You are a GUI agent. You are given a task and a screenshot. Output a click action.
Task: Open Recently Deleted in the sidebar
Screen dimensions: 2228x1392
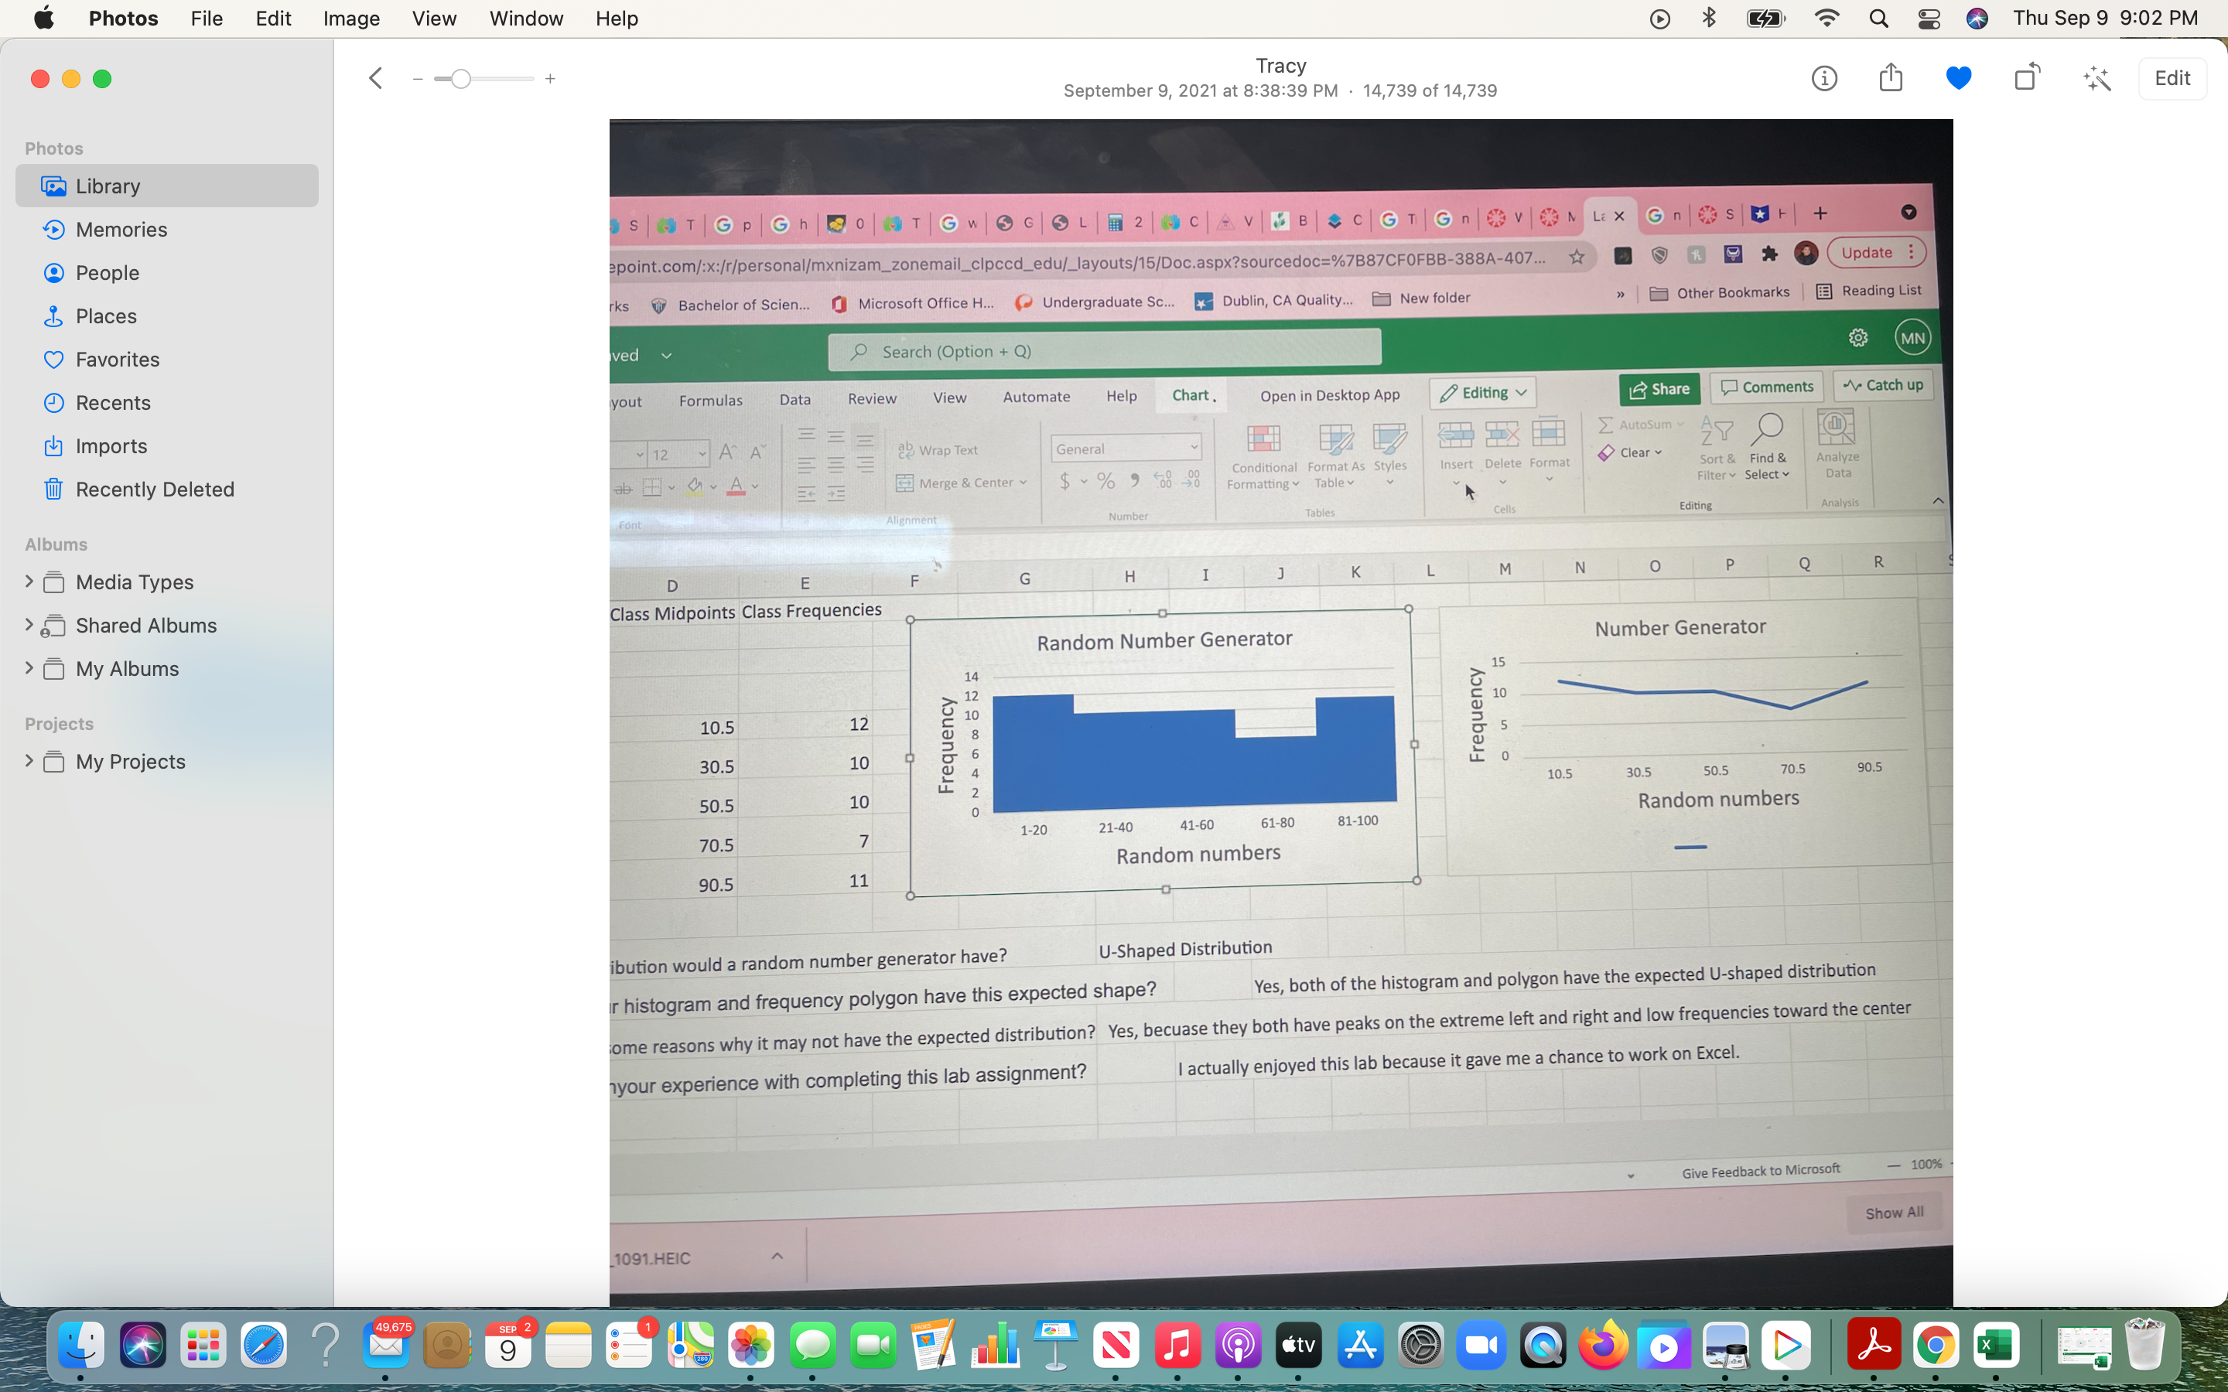coord(154,489)
